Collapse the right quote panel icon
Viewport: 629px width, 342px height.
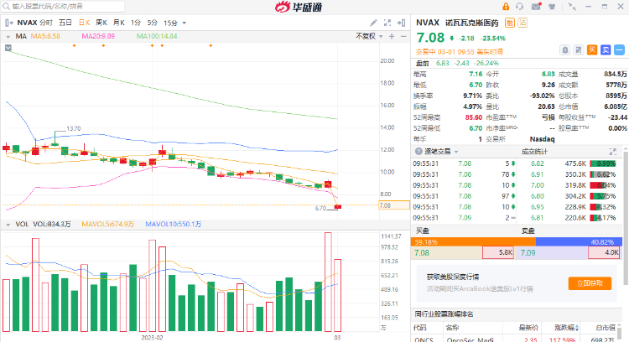[401, 23]
